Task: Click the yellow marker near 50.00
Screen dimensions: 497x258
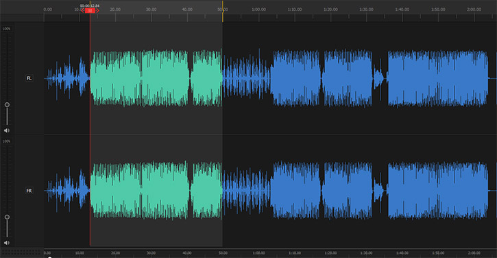Action: [x=223, y=10]
